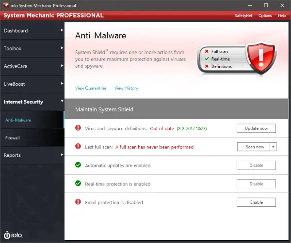Select Anti-Malware in sidebar
The image size is (291, 243).
pyautogui.click(x=32, y=120)
